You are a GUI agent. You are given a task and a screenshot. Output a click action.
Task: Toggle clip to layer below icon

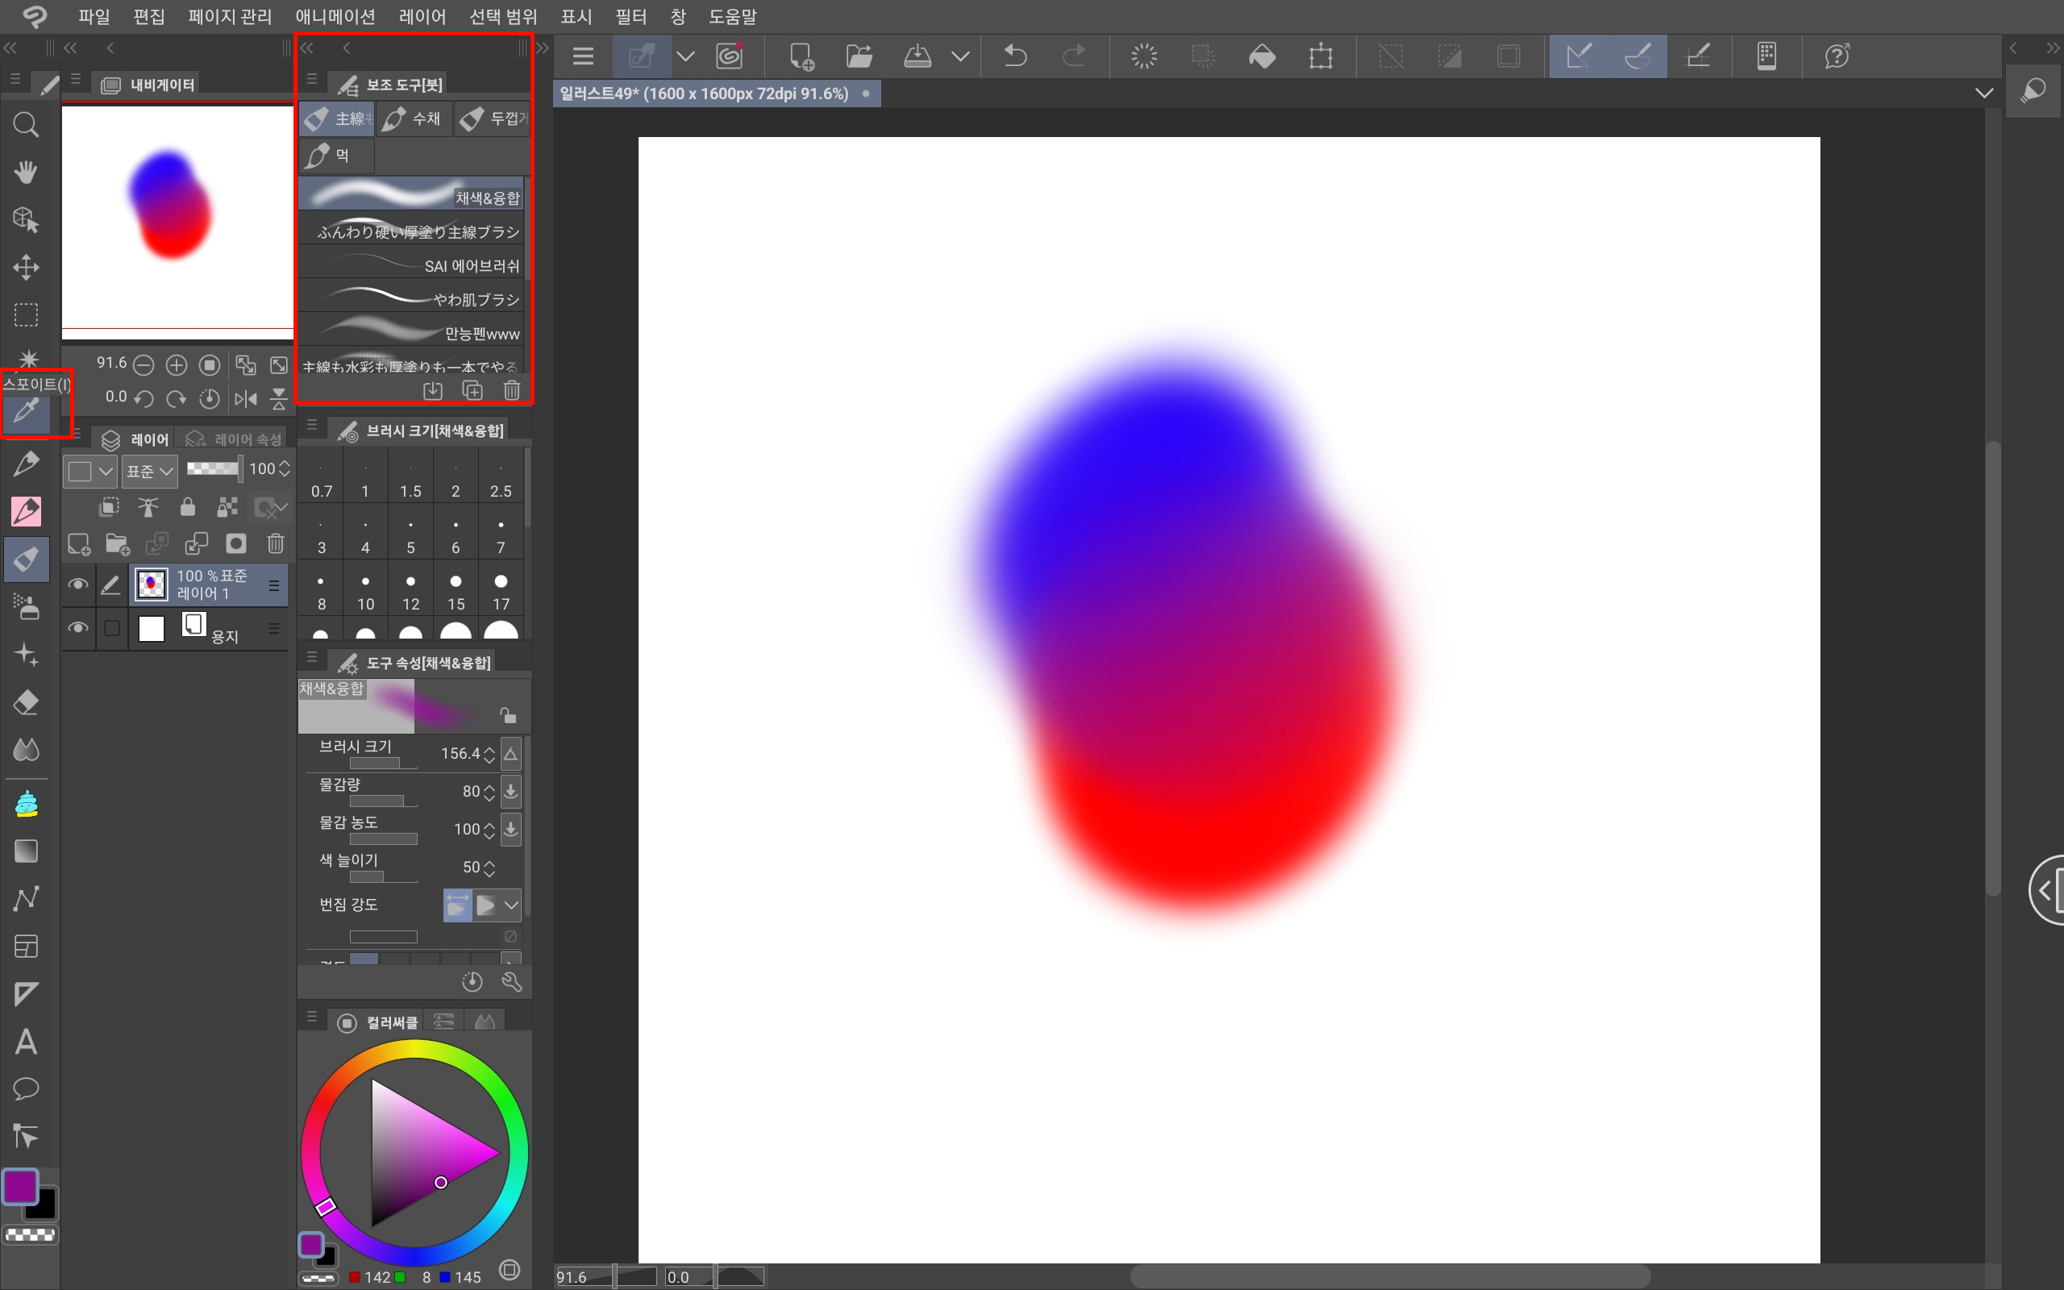click(x=108, y=508)
